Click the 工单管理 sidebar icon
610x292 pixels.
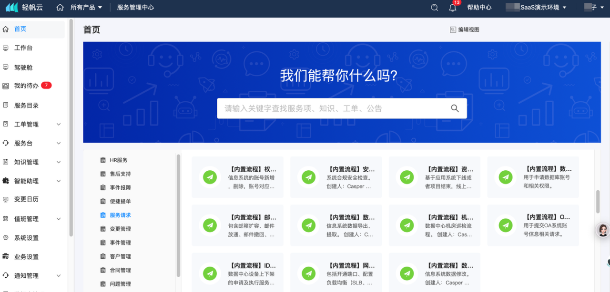[6, 124]
